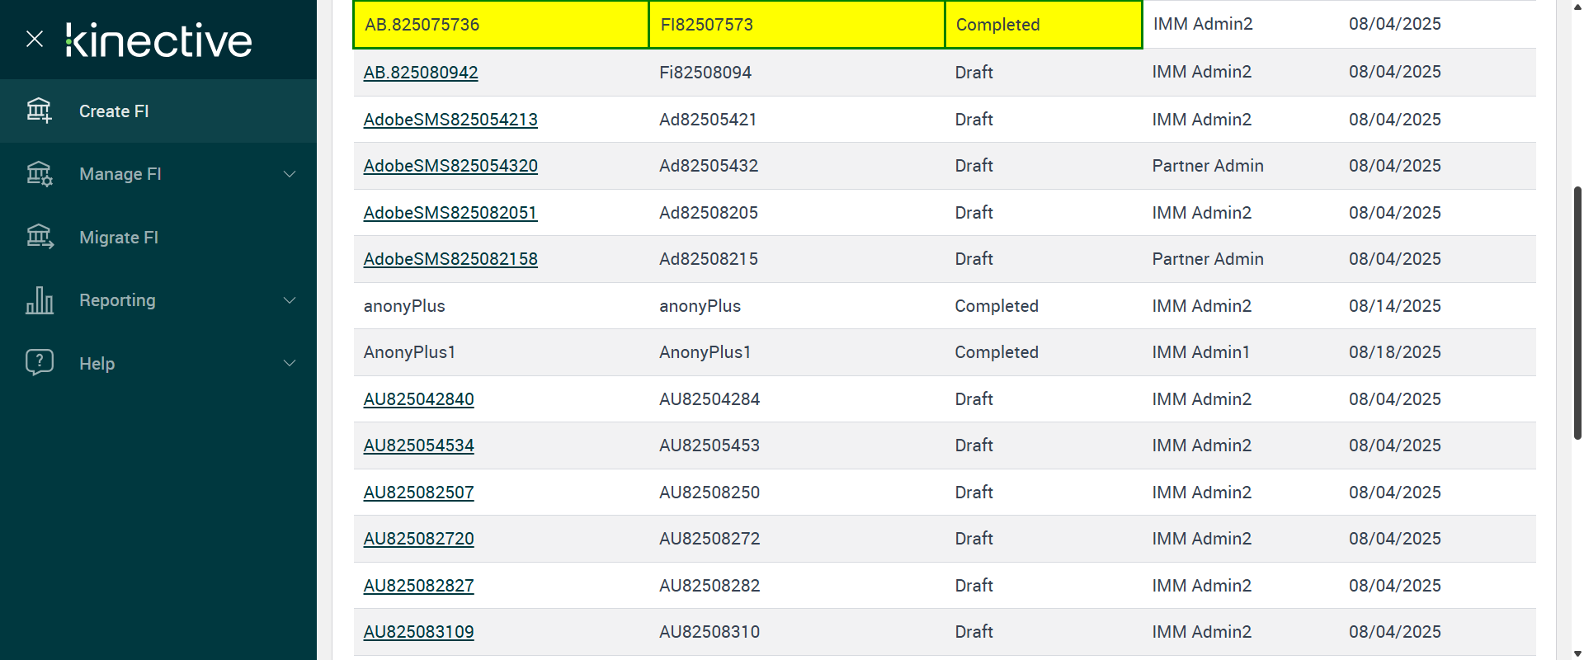Expand the Help submenu chevron
This screenshot has height=660, width=1584.
pyautogui.click(x=290, y=363)
